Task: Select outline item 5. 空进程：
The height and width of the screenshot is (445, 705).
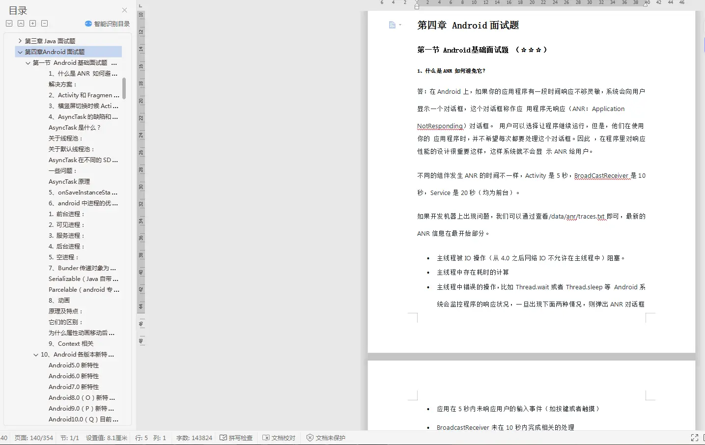Action: (64, 257)
